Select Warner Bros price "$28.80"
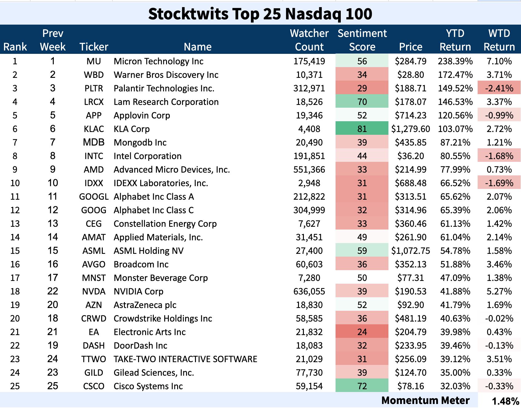Viewport: 521px width, 408px height. point(411,75)
